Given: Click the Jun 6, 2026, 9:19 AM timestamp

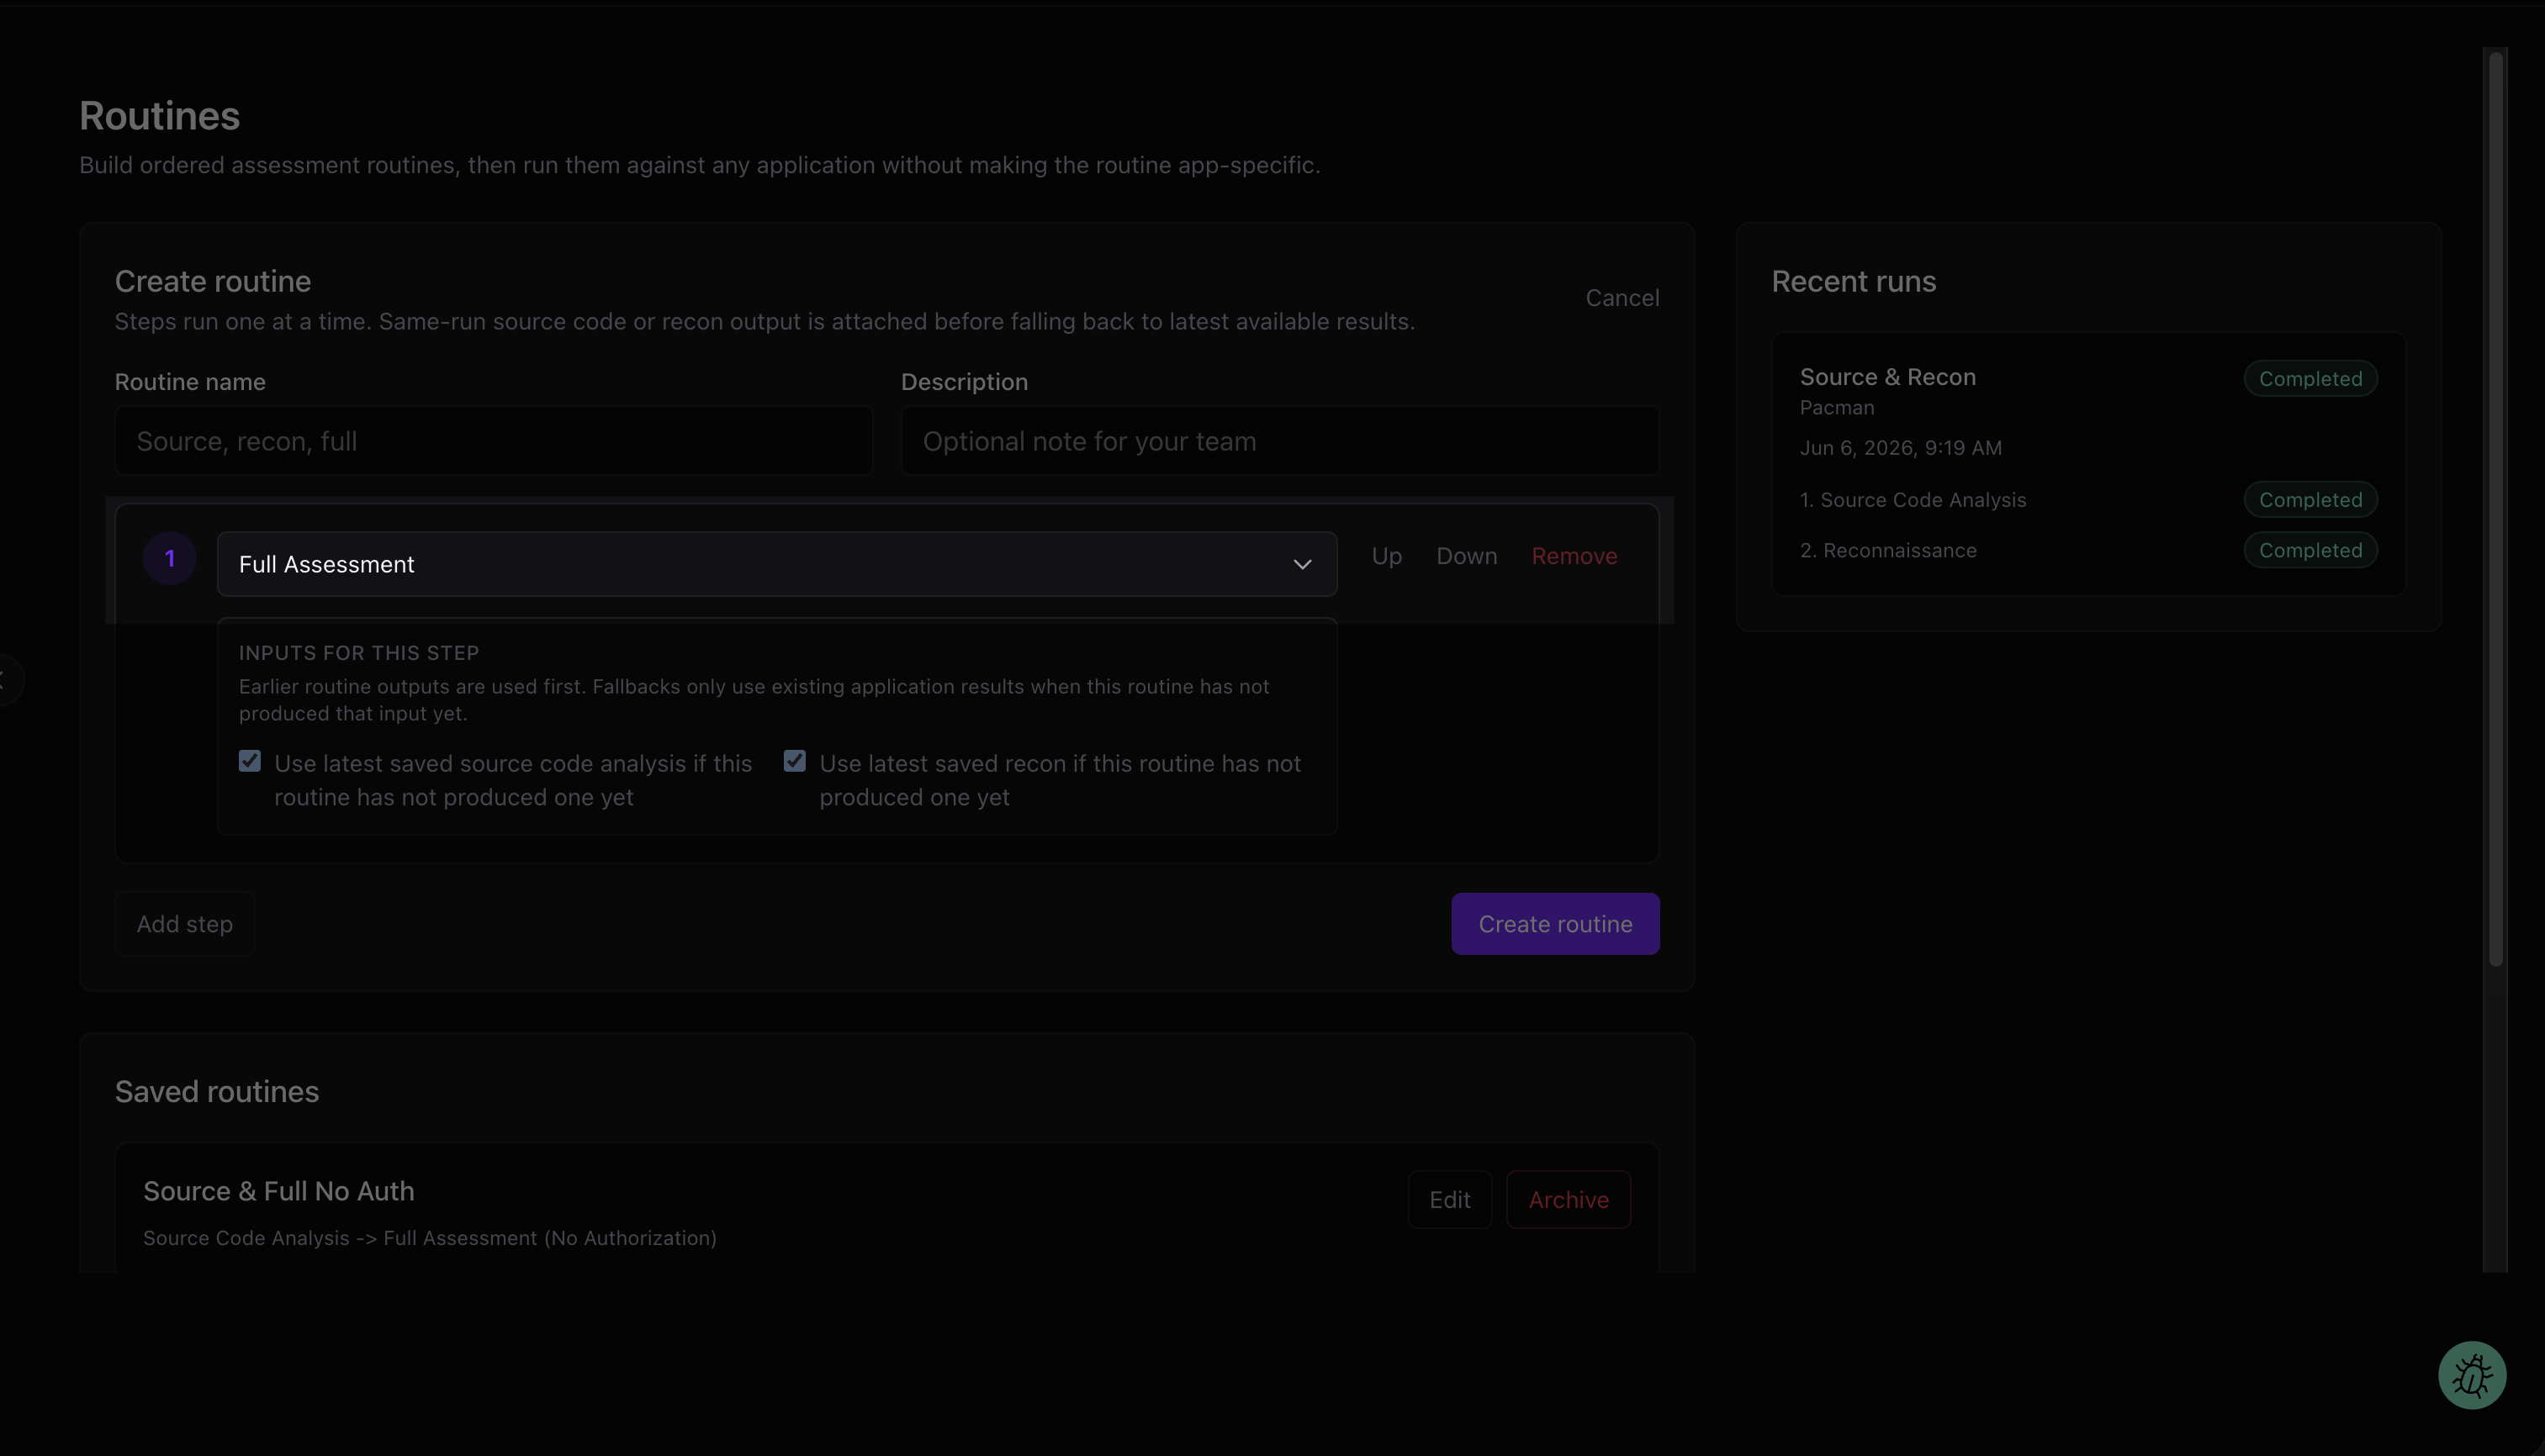Looking at the screenshot, I should [1901, 448].
